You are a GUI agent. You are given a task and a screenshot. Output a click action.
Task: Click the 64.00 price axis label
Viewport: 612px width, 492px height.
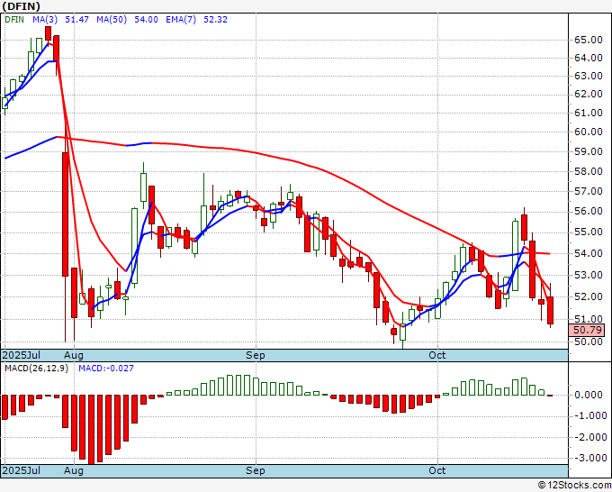[589, 58]
